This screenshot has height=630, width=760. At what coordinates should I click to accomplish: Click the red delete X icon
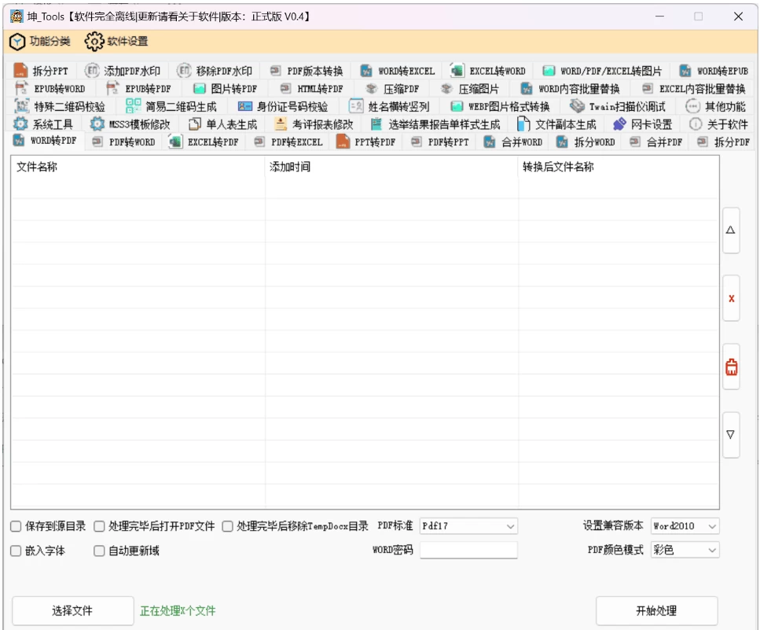[731, 299]
